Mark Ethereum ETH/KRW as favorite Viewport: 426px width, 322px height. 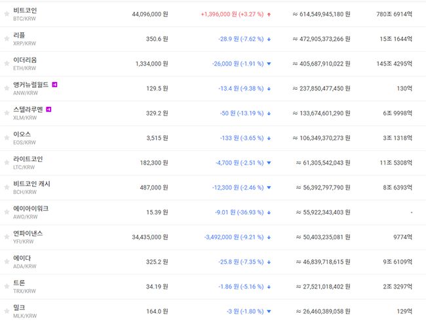pos(7,64)
